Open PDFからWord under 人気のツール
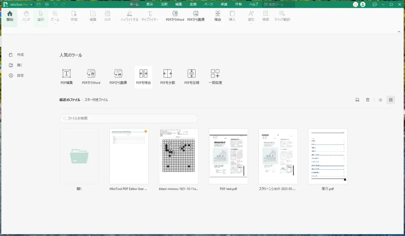Screen dimensions: 405x236 [91, 77]
